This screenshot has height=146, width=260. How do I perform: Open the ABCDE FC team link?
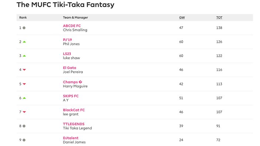pyautogui.click(x=72, y=26)
